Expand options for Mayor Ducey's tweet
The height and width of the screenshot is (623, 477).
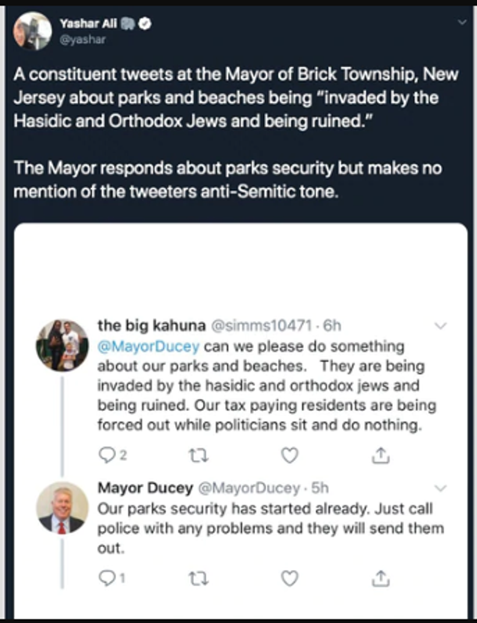click(440, 488)
